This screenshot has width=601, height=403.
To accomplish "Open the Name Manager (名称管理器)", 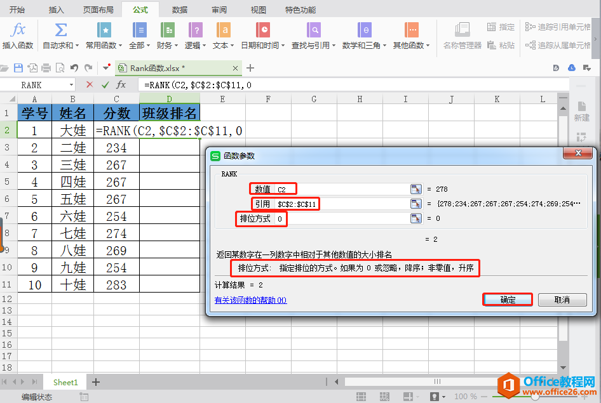I will 463,36.
